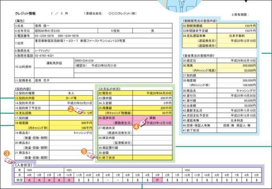The width and height of the screenshot is (272, 189).
Task: Click the hand pointer at 入金状況 heading
Action: [8, 160]
